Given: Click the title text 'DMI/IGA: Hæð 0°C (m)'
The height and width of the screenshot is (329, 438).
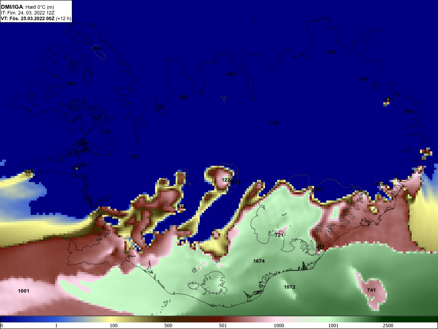Looking at the screenshot, I should tap(27, 7).
